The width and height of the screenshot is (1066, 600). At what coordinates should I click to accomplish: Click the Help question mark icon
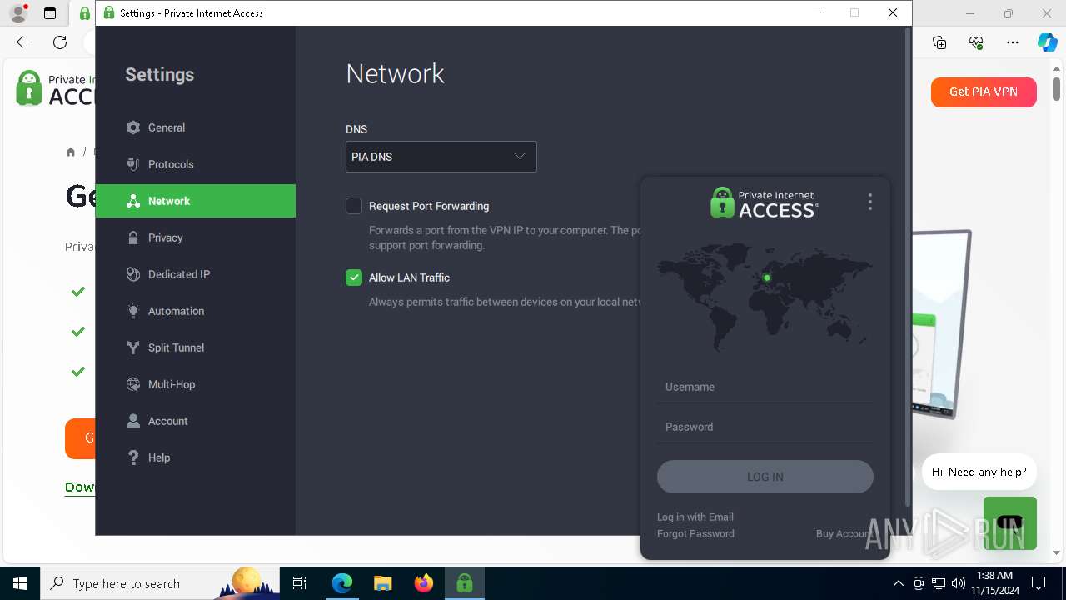(132, 457)
